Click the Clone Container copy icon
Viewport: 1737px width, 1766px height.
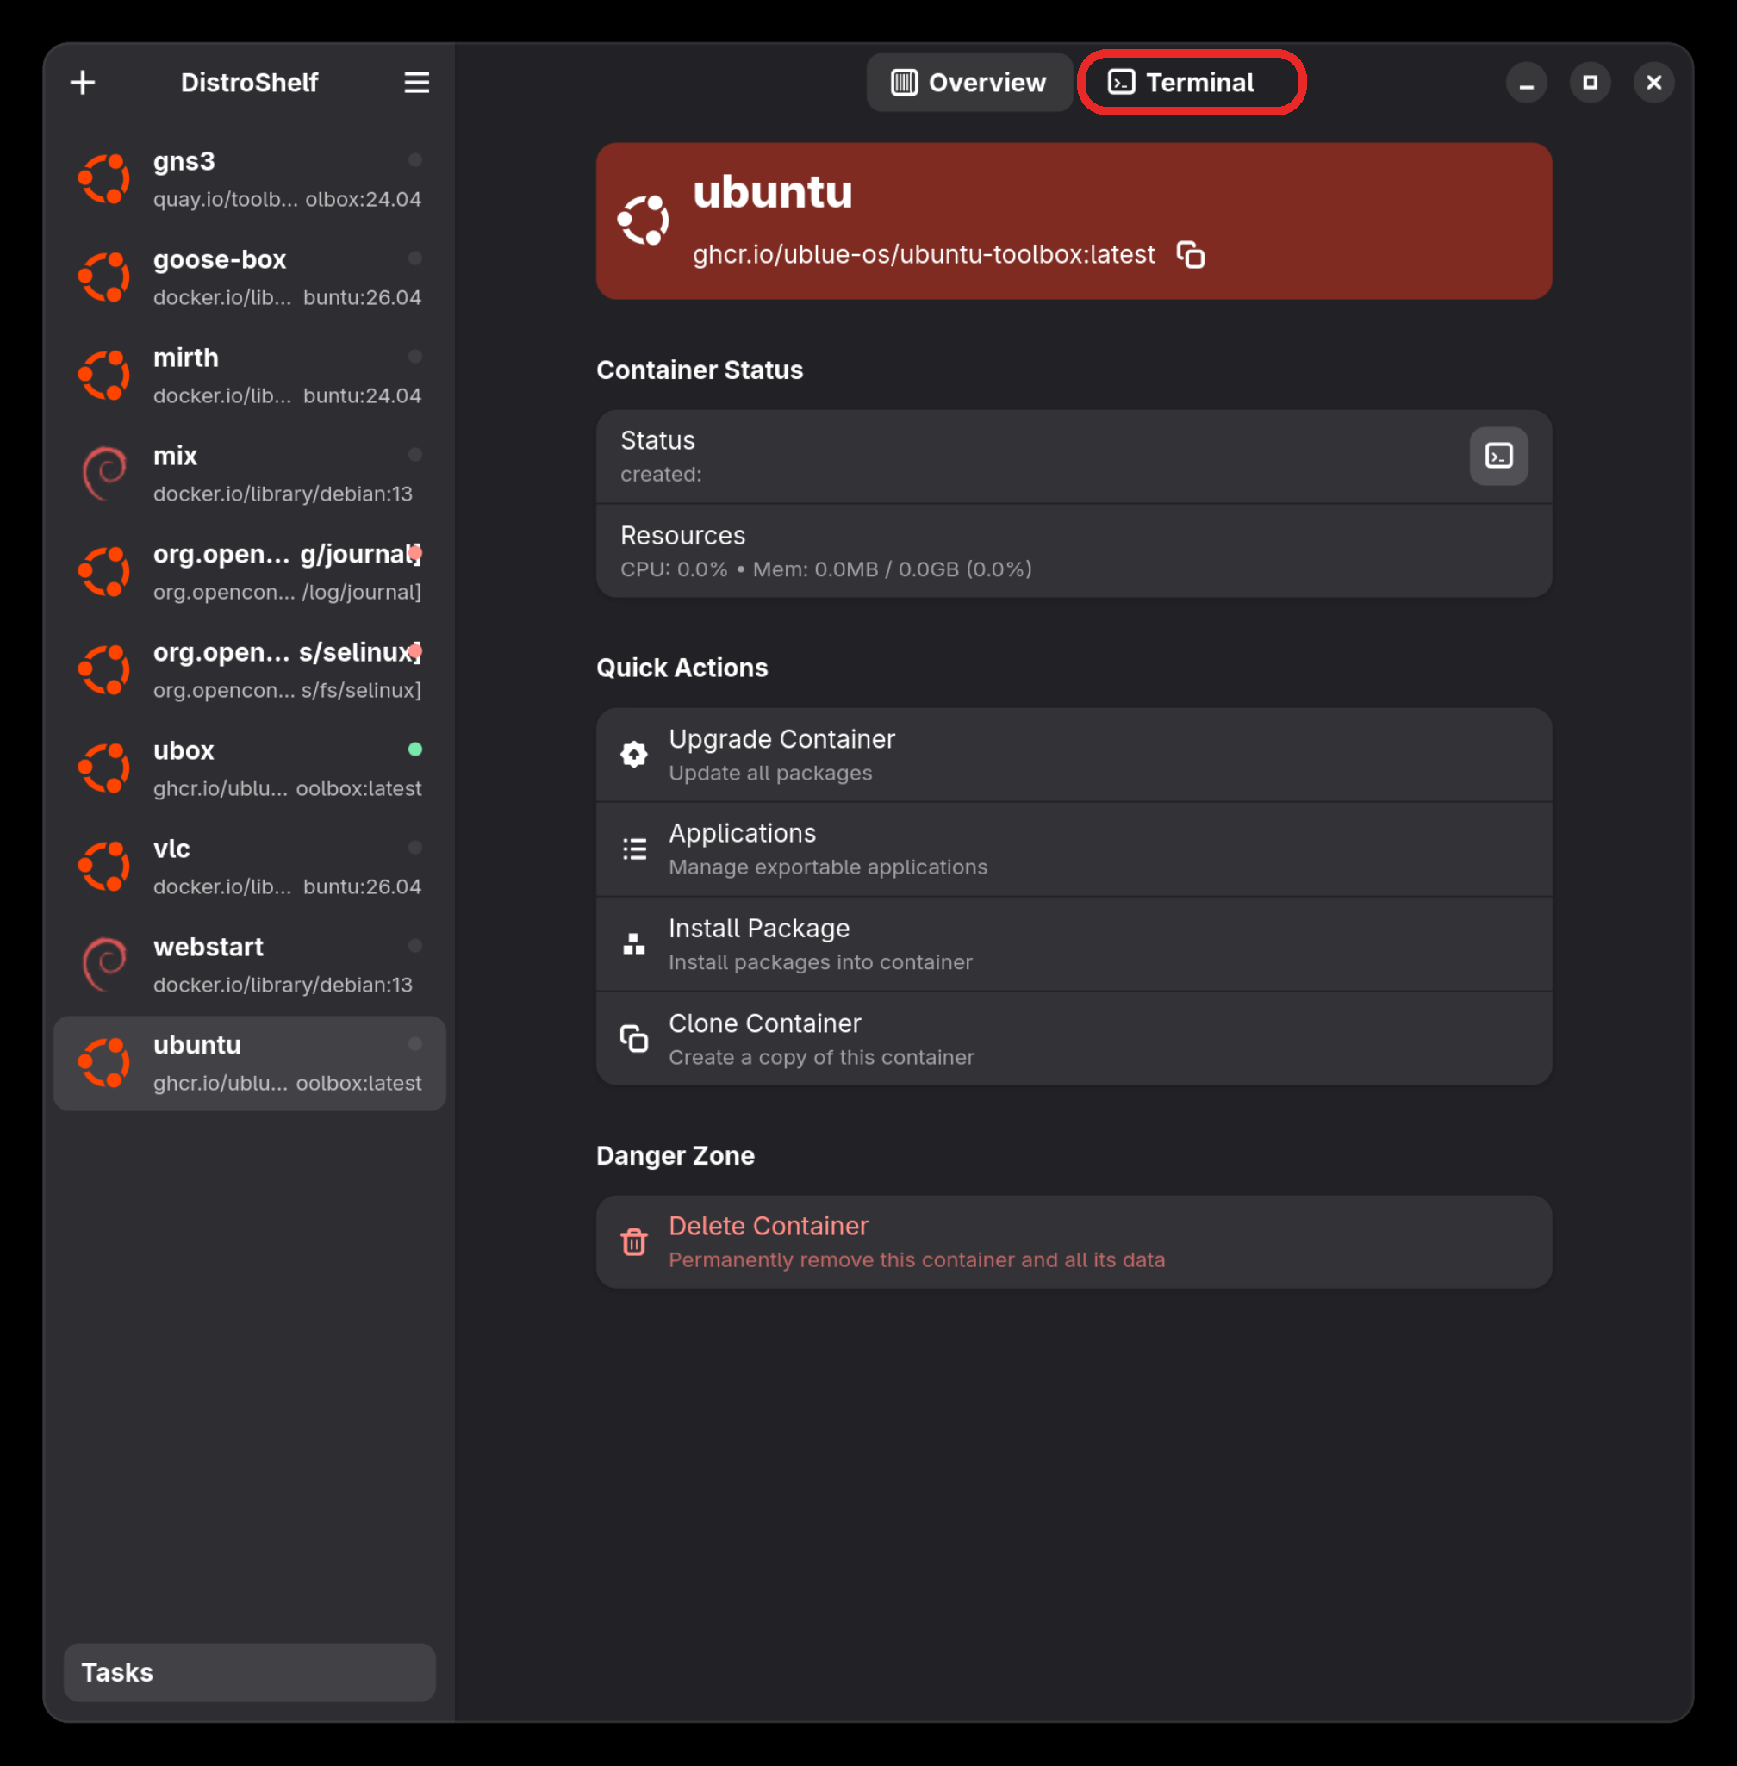click(x=634, y=1039)
